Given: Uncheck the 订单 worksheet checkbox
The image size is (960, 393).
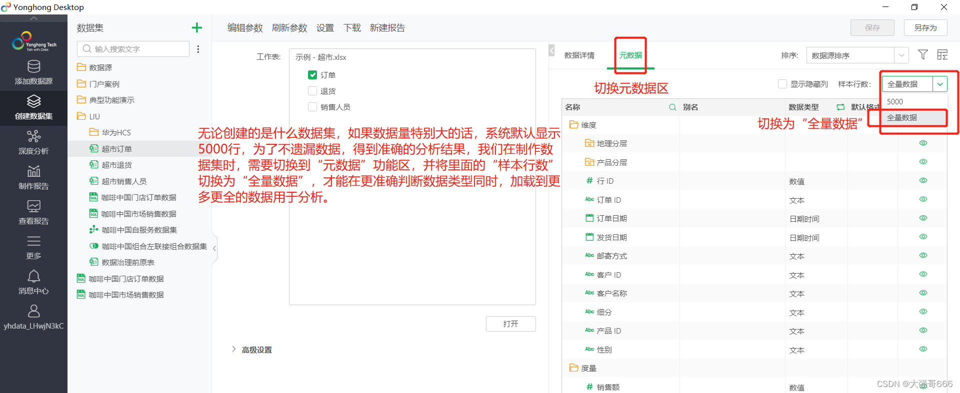Looking at the screenshot, I should click(312, 75).
